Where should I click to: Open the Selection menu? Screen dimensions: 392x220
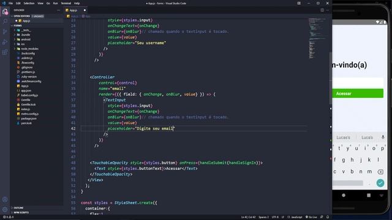(x=29, y=3)
